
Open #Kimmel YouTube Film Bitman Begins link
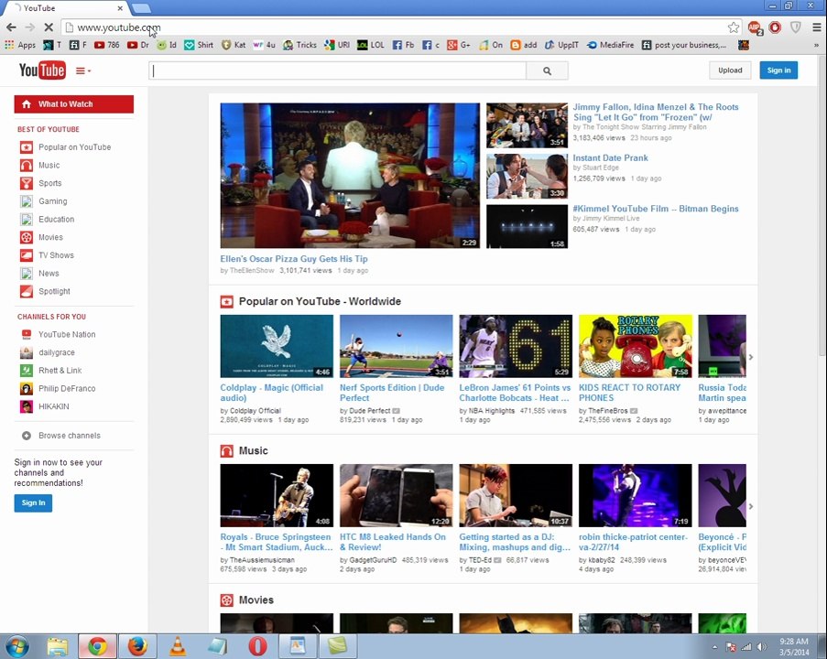click(x=656, y=209)
